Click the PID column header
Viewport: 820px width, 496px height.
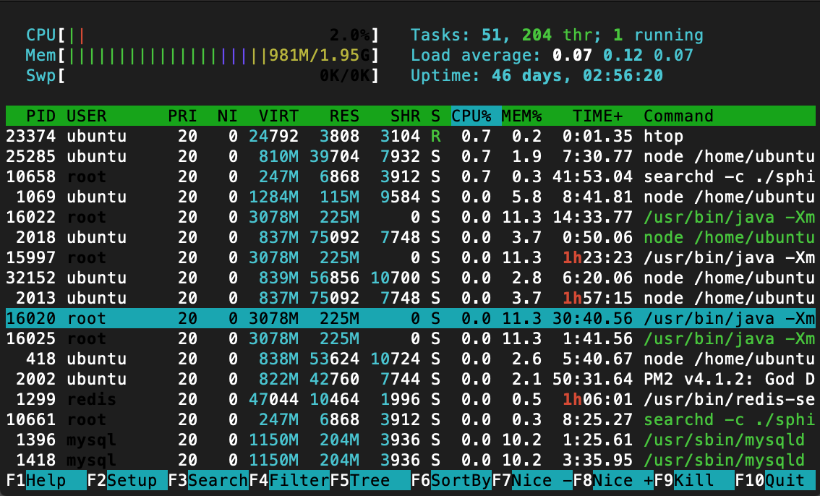click(x=40, y=116)
